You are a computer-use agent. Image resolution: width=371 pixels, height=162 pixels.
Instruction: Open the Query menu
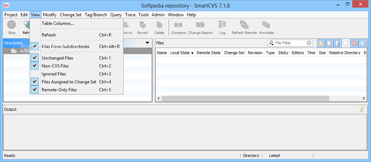tap(116, 15)
